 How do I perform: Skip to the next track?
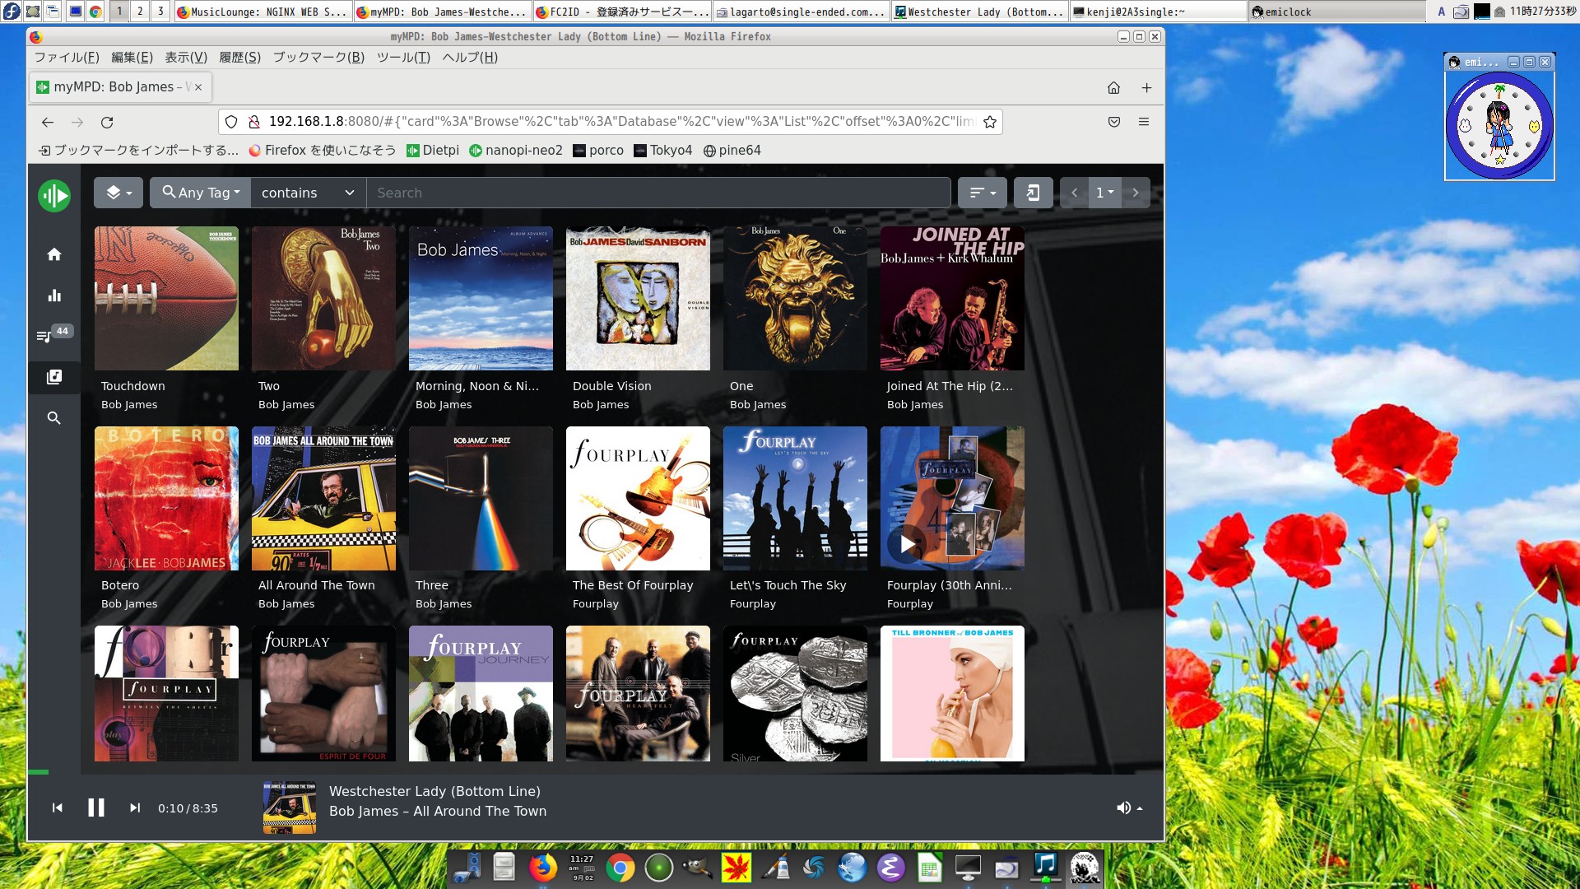[x=135, y=808]
